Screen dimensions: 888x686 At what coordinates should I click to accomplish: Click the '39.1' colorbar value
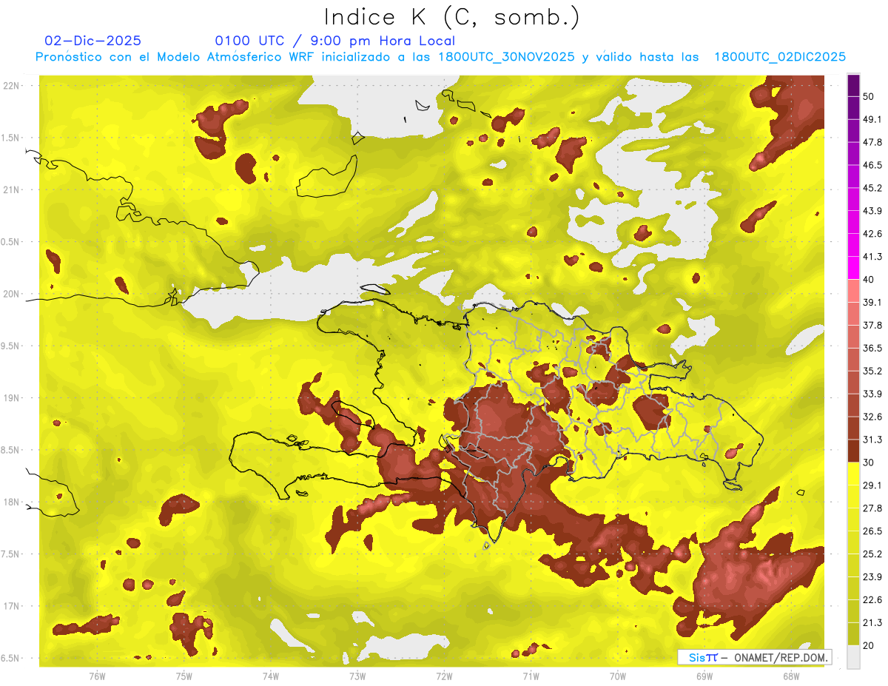pos(872,302)
